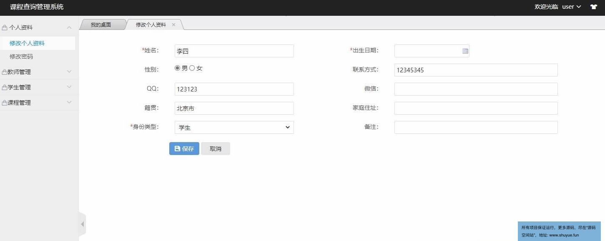Expand the 学生管理 menu chevron
Image resolution: width=605 pixels, height=241 pixels.
pyautogui.click(x=69, y=87)
